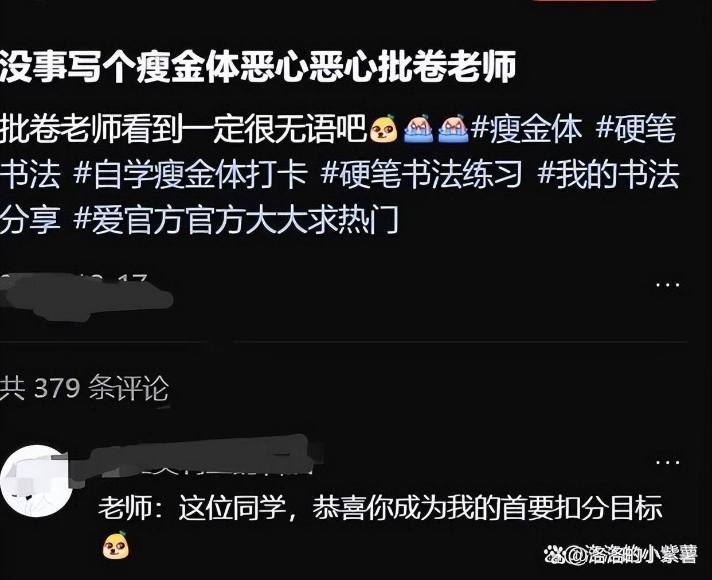Tap the yellow face emoji after 无语吧

384,129
